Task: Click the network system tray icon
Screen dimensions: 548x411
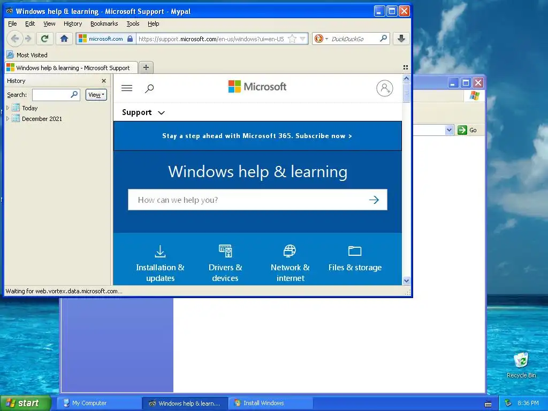Action: pyautogui.click(x=508, y=403)
